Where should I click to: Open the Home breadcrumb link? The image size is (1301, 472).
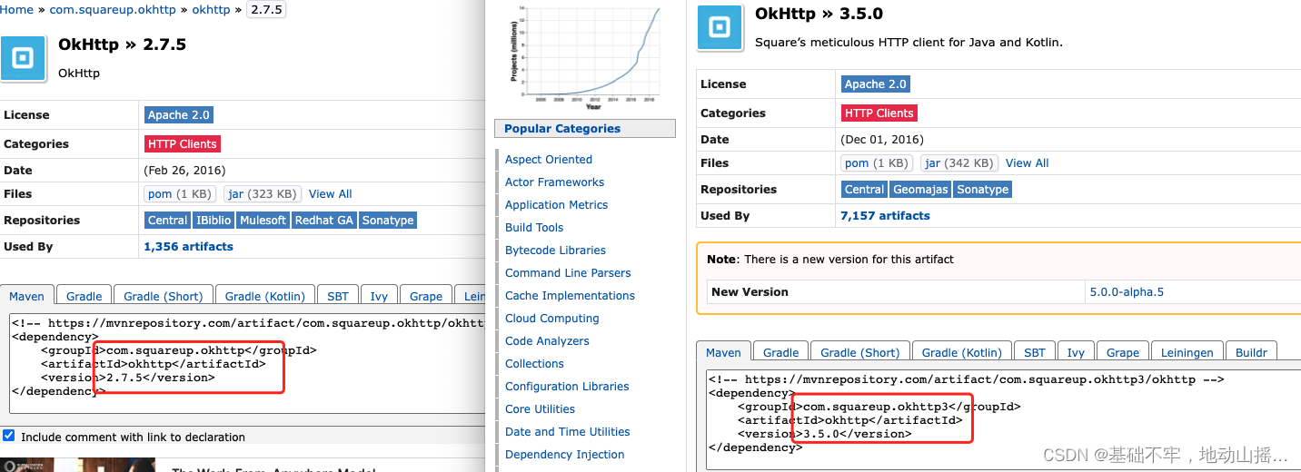[x=17, y=9]
